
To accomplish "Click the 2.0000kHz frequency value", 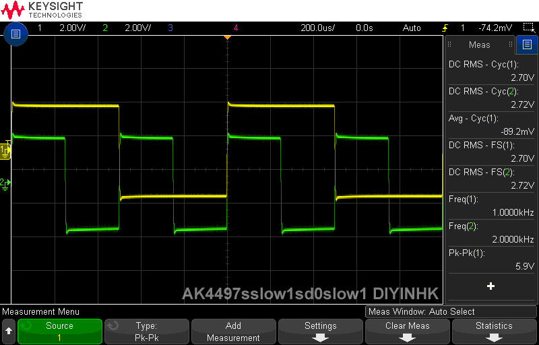I will pos(513,239).
